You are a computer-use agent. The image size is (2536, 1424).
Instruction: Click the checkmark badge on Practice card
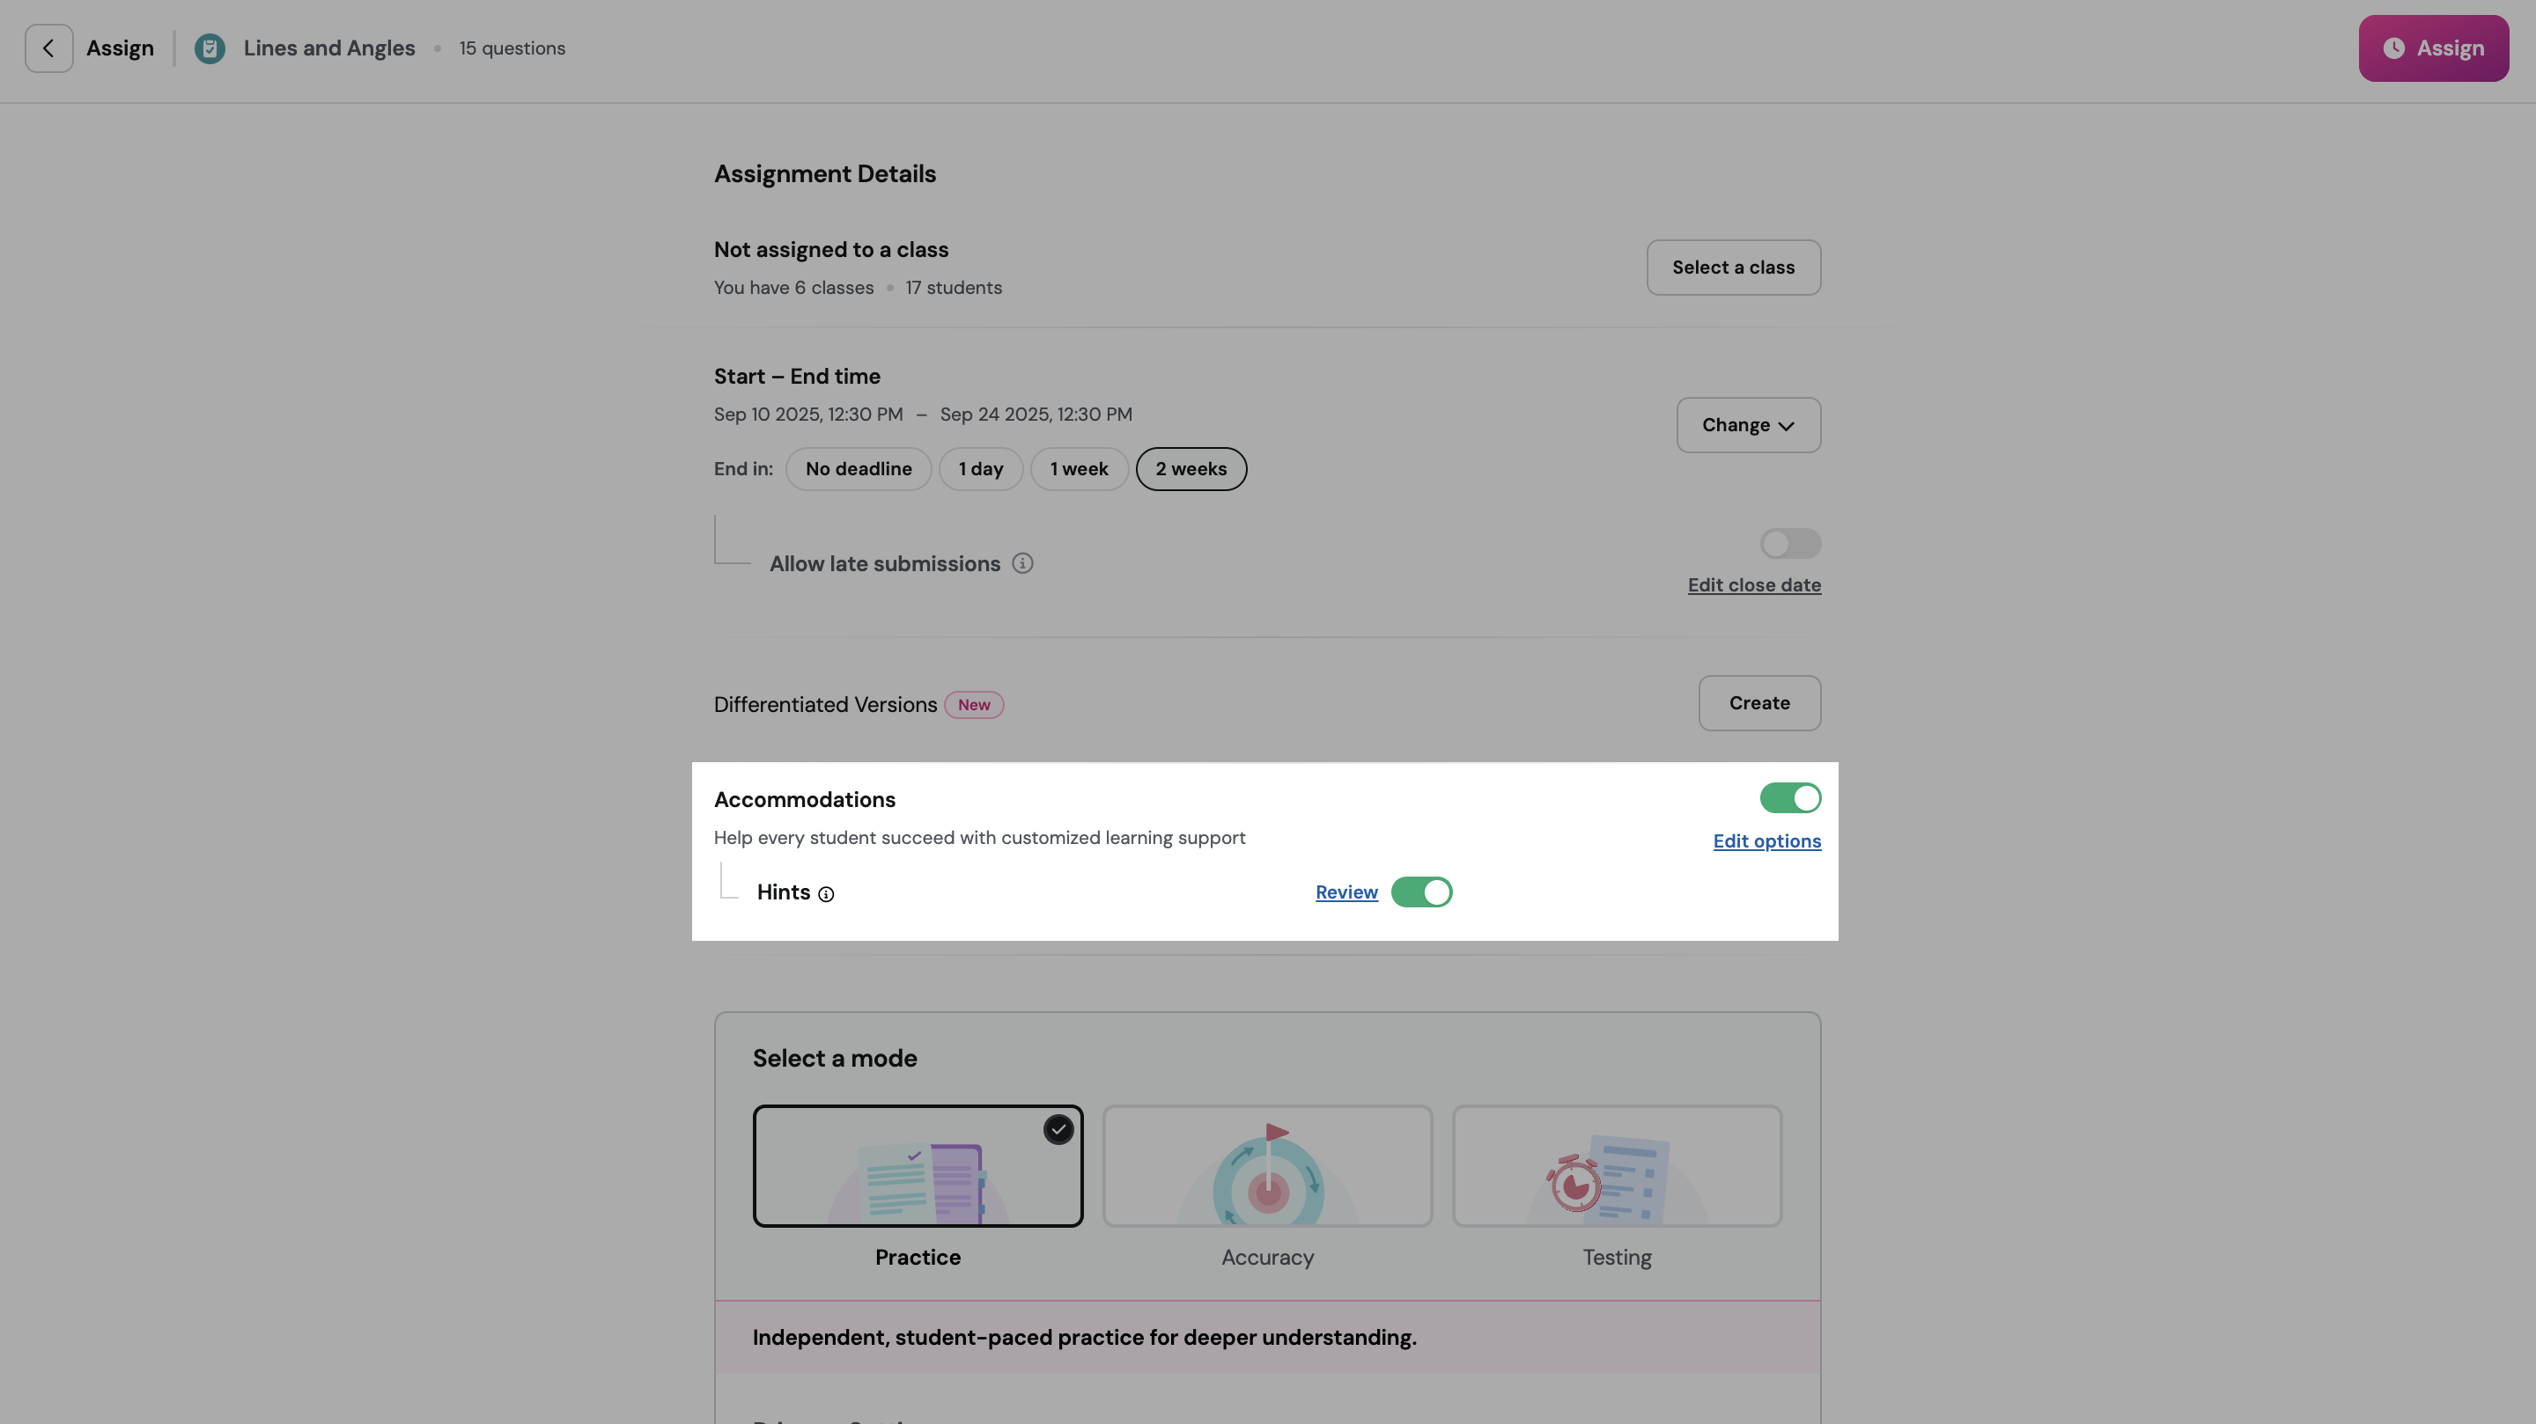point(1058,1130)
